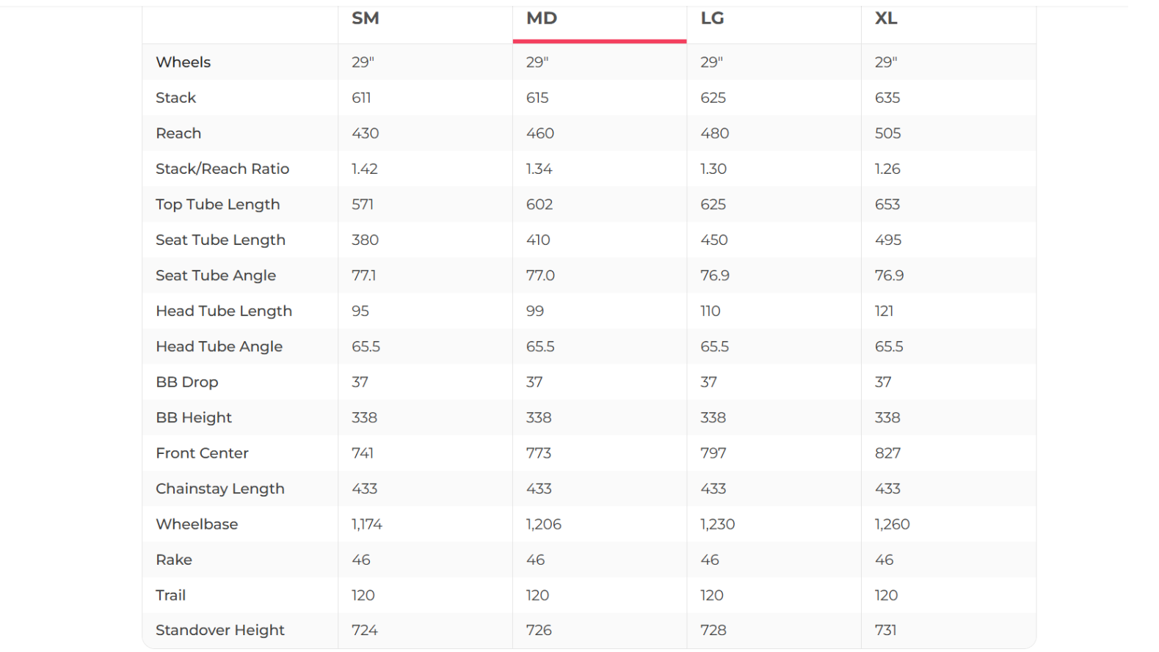1159x652 pixels.
Task: Click the Wheels row label
Action: 184,62
